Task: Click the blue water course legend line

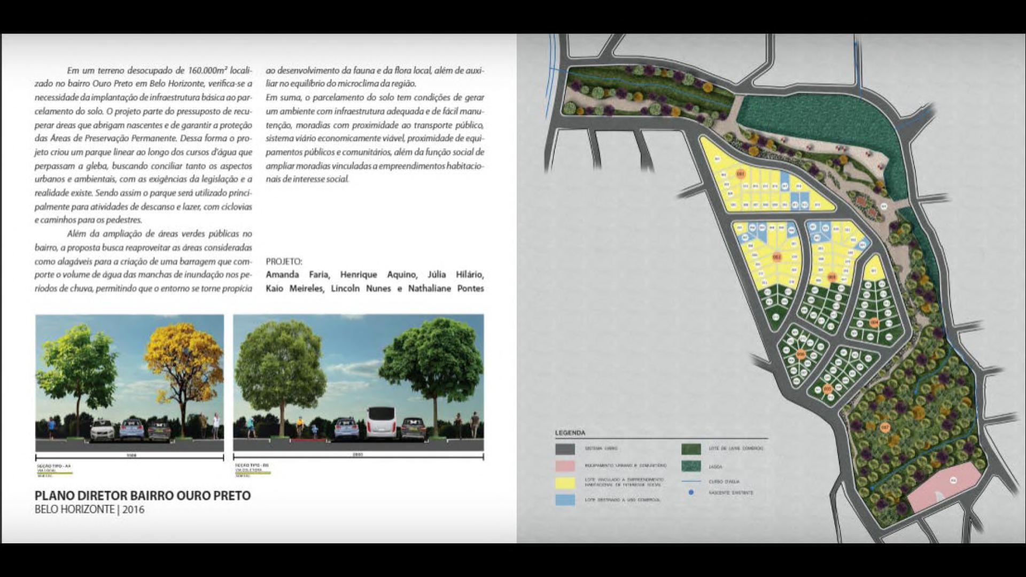Action: click(691, 481)
